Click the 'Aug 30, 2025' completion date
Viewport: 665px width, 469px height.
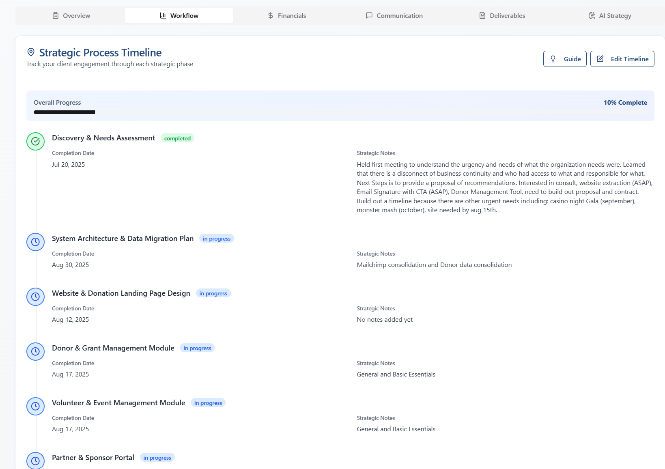(70, 265)
